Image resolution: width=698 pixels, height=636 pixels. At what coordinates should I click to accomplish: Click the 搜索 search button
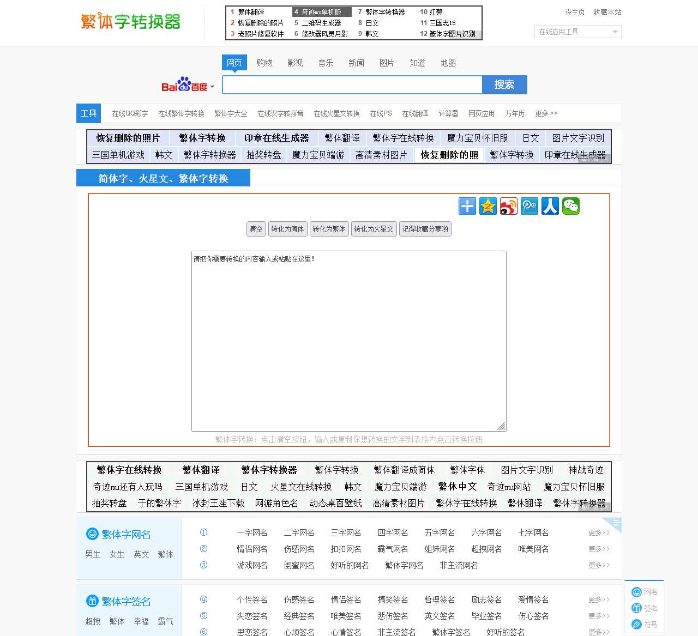(x=504, y=84)
